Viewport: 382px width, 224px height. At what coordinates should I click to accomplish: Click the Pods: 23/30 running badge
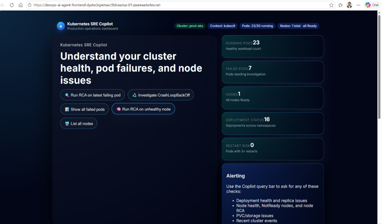click(258, 26)
